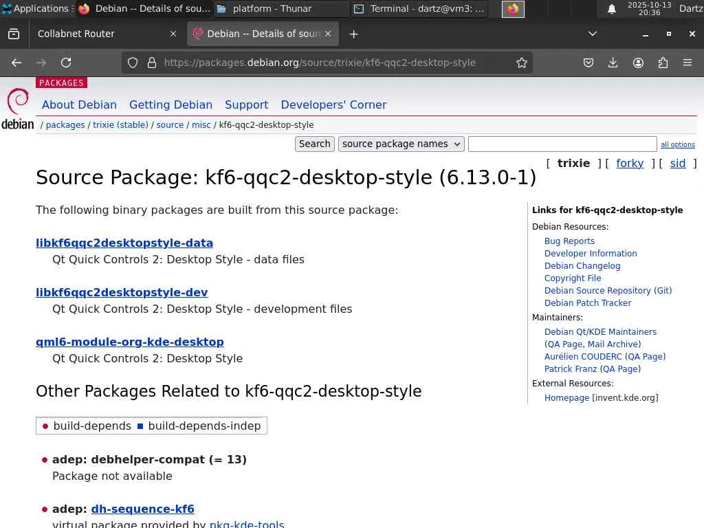Open the Firefox downloads panel
The width and height of the screenshot is (704, 528).
(x=613, y=63)
